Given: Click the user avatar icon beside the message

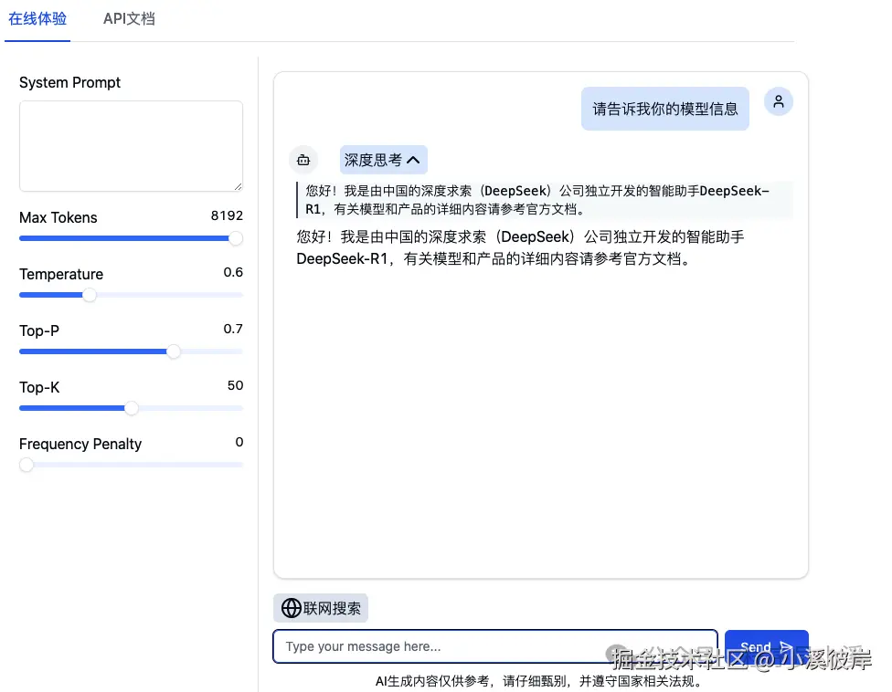Looking at the screenshot, I should tap(778, 101).
